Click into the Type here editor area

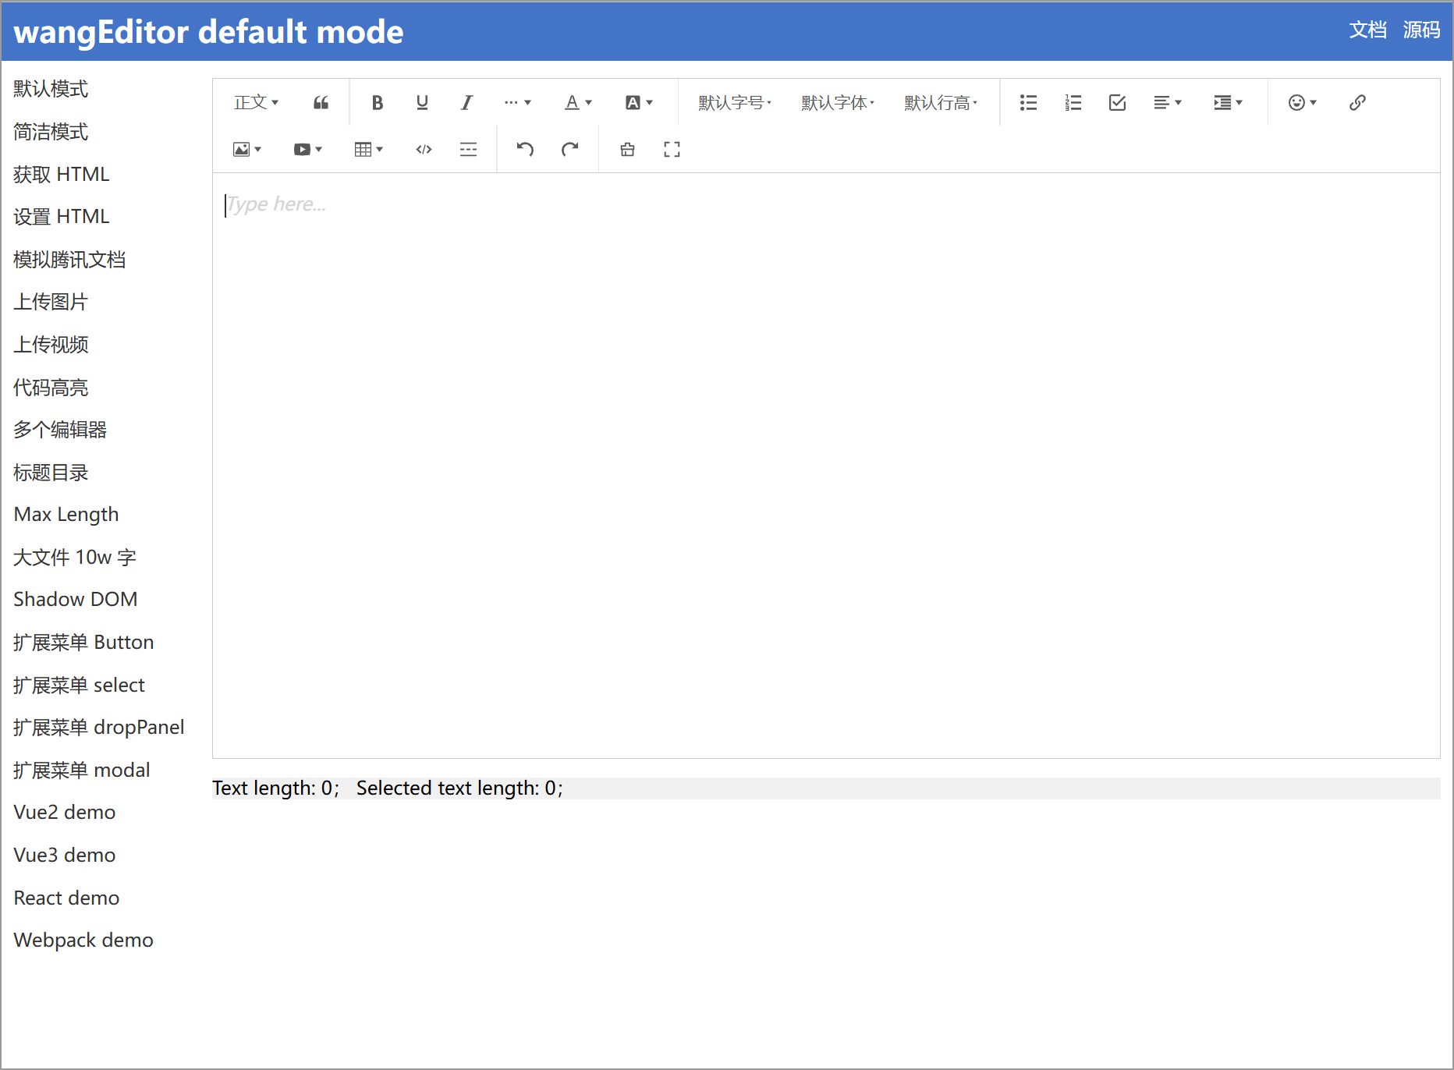[x=826, y=465]
